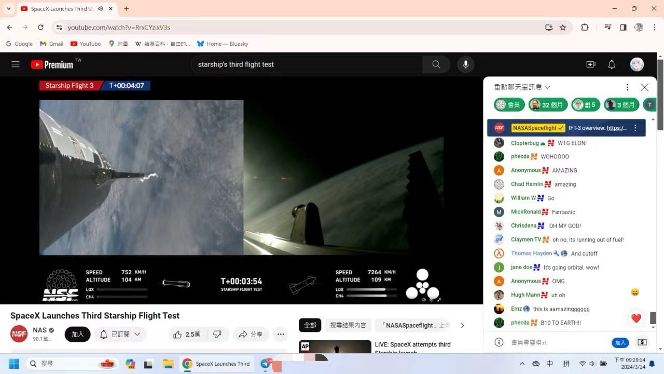Bookmark this page with the star
The width and height of the screenshot is (664, 374).
coord(563,27)
